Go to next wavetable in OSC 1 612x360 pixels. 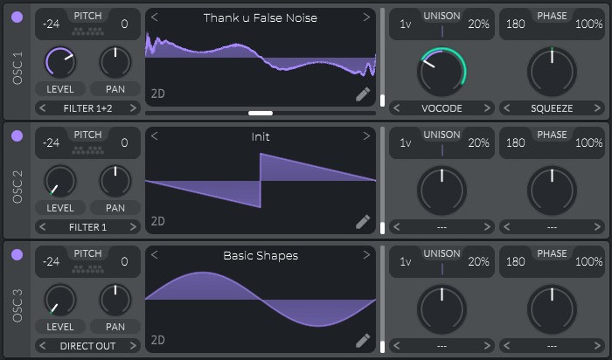pos(366,17)
